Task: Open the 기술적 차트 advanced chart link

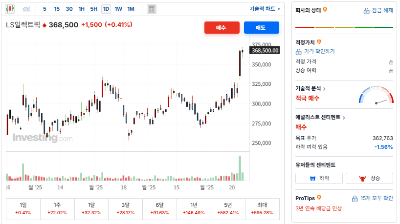Action: [265, 9]
